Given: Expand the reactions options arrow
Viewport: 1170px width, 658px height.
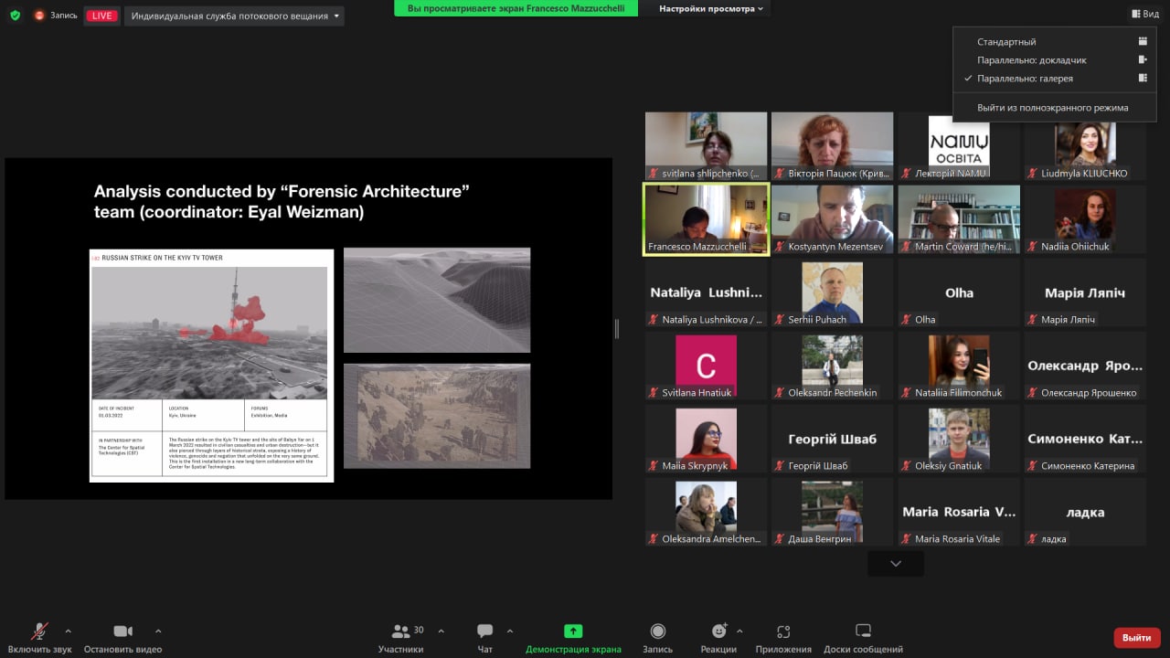Looking at the screenshot, I should pyautogui.click(x=739, y=631).
